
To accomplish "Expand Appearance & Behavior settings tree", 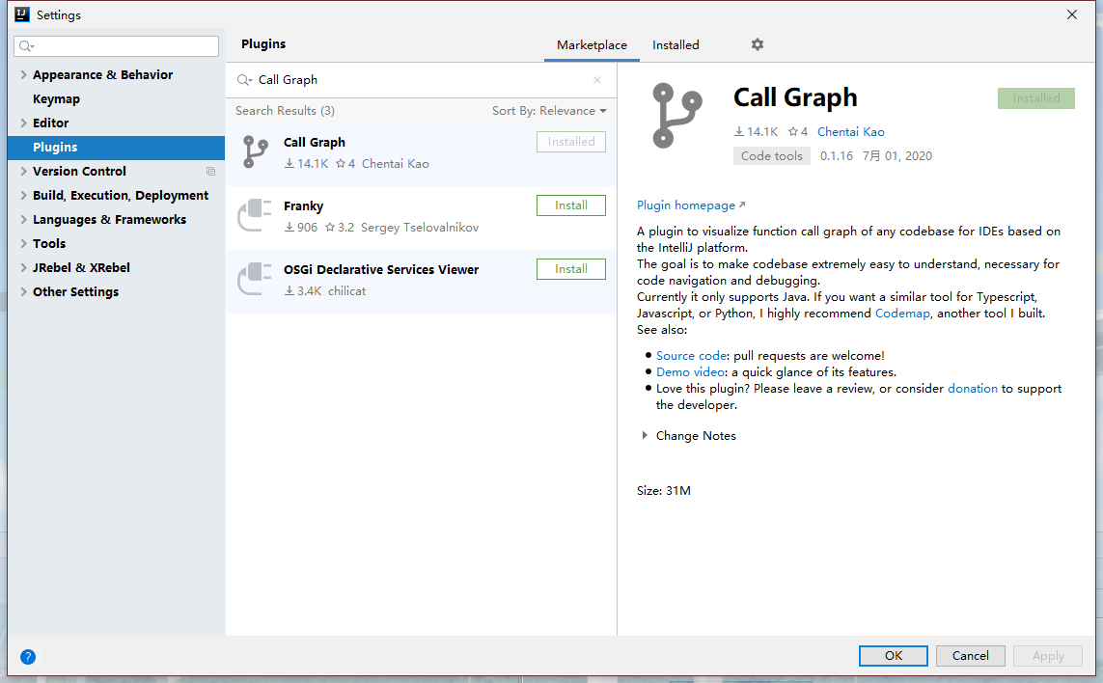I will (23, 75).
